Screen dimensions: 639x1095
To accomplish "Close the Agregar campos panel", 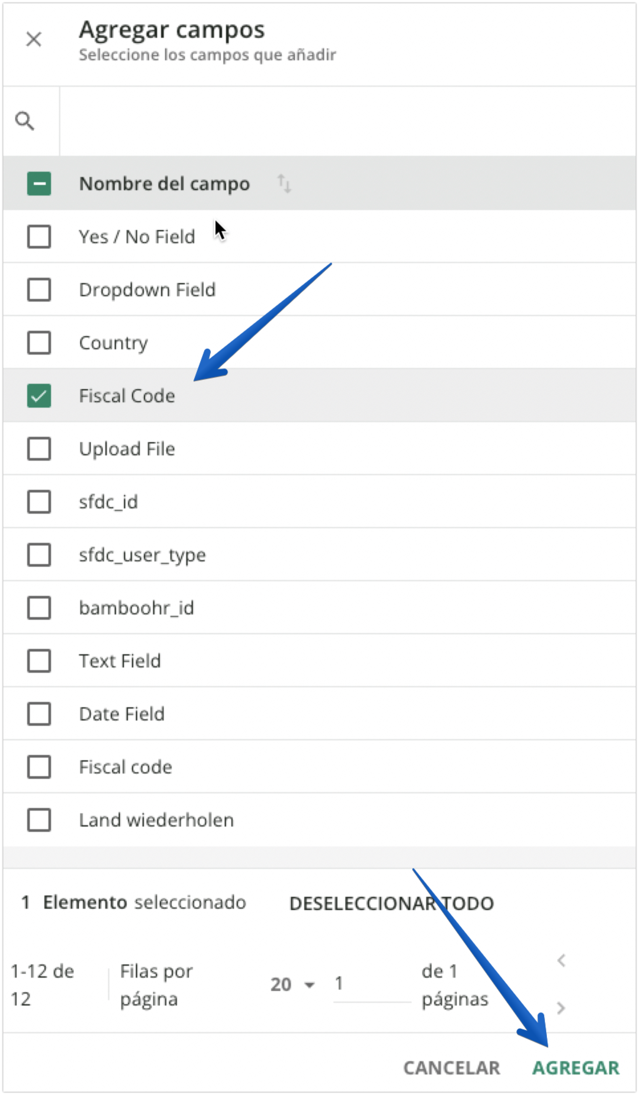I will click(33, 39).
